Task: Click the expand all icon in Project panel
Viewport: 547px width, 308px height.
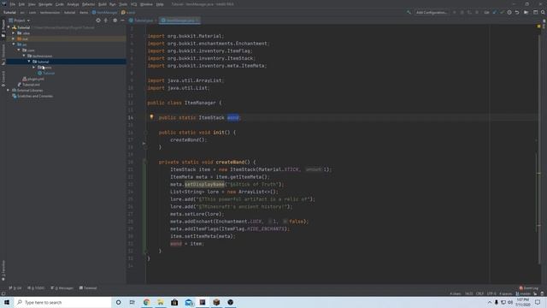Action: coord(106,21)
